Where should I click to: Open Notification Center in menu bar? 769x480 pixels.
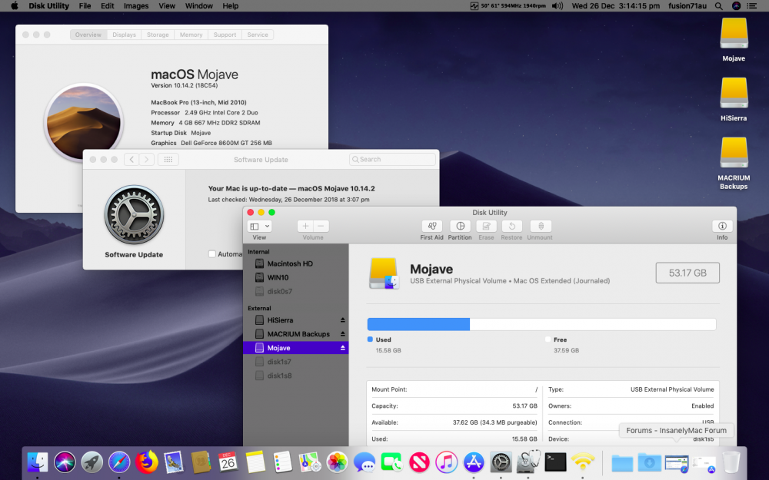pyautogui.click(x=751, y=6)
